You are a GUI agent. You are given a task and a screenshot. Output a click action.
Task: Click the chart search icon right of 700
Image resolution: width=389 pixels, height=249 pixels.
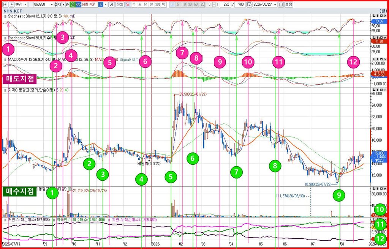[250, 5]
